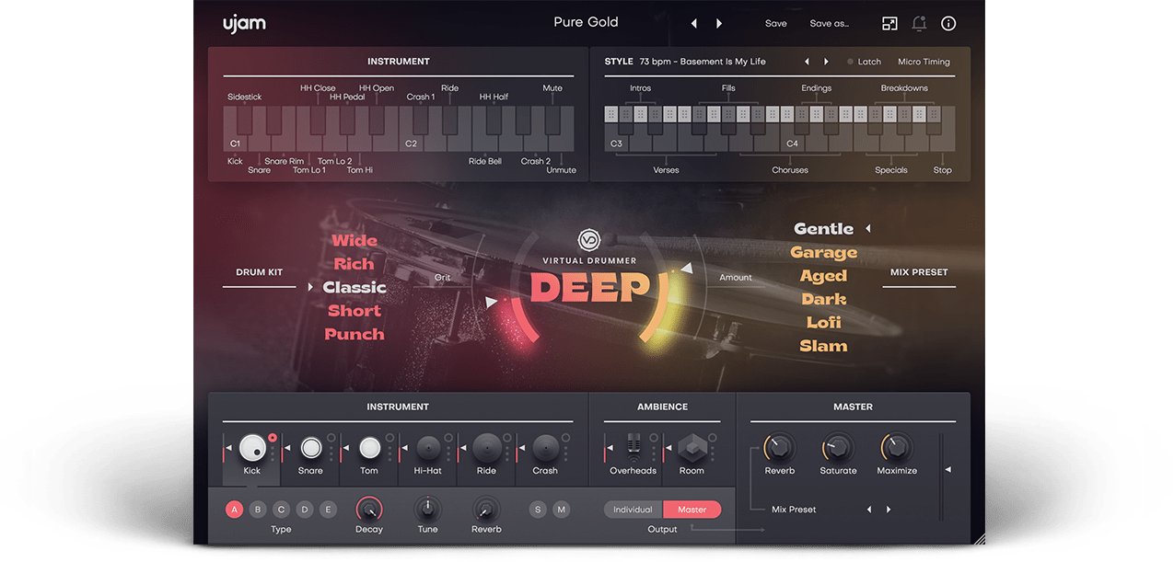Choose the Aged mix preset
The width and height of the screenshot is (1174, 562).
[824, 276]
